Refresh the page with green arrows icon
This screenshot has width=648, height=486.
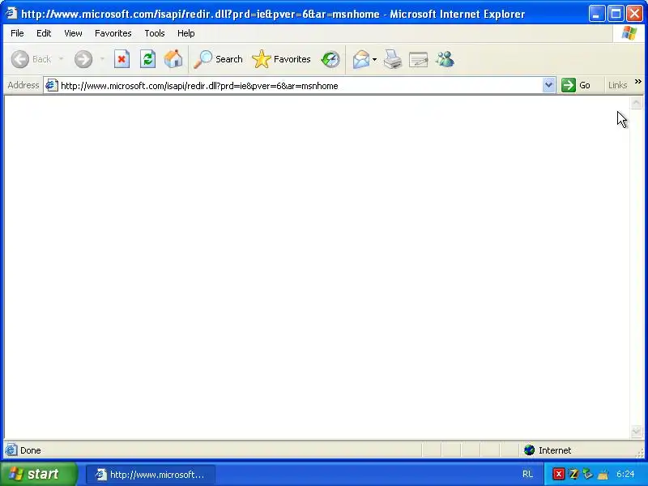(147, 59)
